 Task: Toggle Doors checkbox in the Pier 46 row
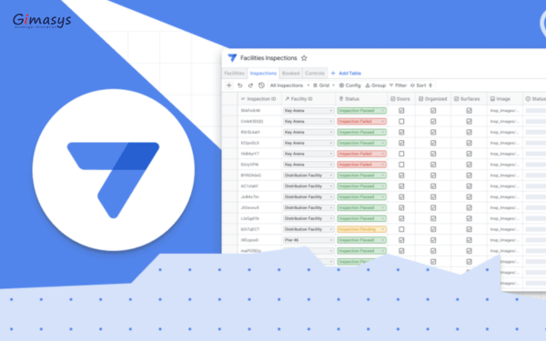pyautogui.click(x=401, y=240)
